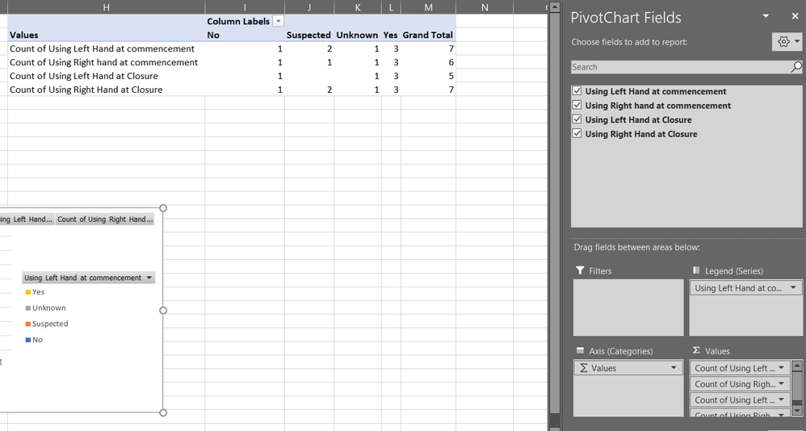The width and height of the screenshot is (806, 431).
Task: Open 'Count of Using Righ...' Values dropdown
Action: [781, 383]
